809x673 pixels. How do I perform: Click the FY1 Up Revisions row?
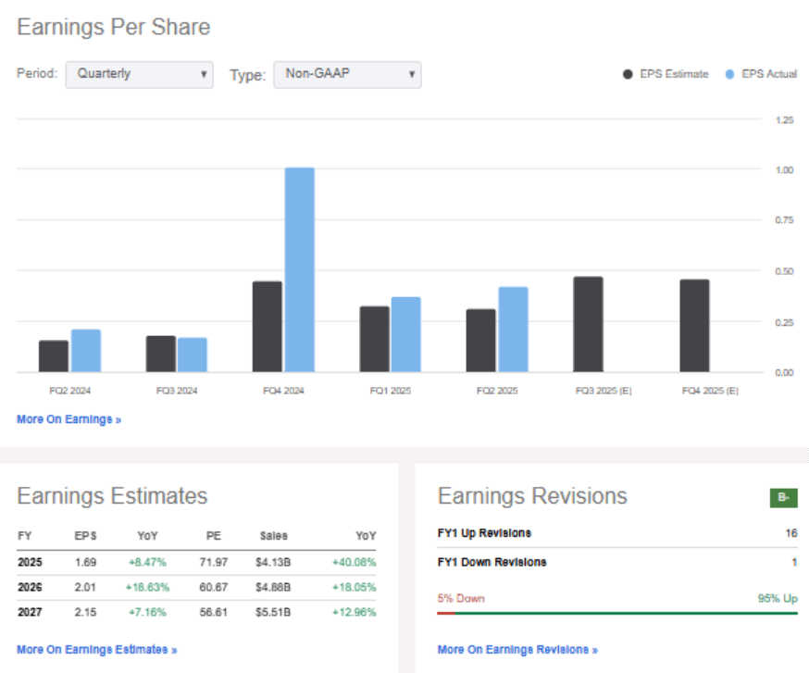(x=616, y=533)
